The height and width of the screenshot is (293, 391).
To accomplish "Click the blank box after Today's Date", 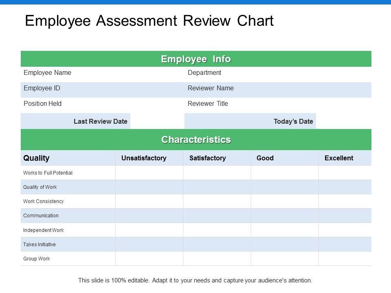I will [x=343, y=121].
